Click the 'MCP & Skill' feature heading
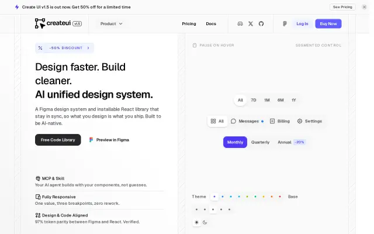 pyautogui.click(x=53, y=178)
